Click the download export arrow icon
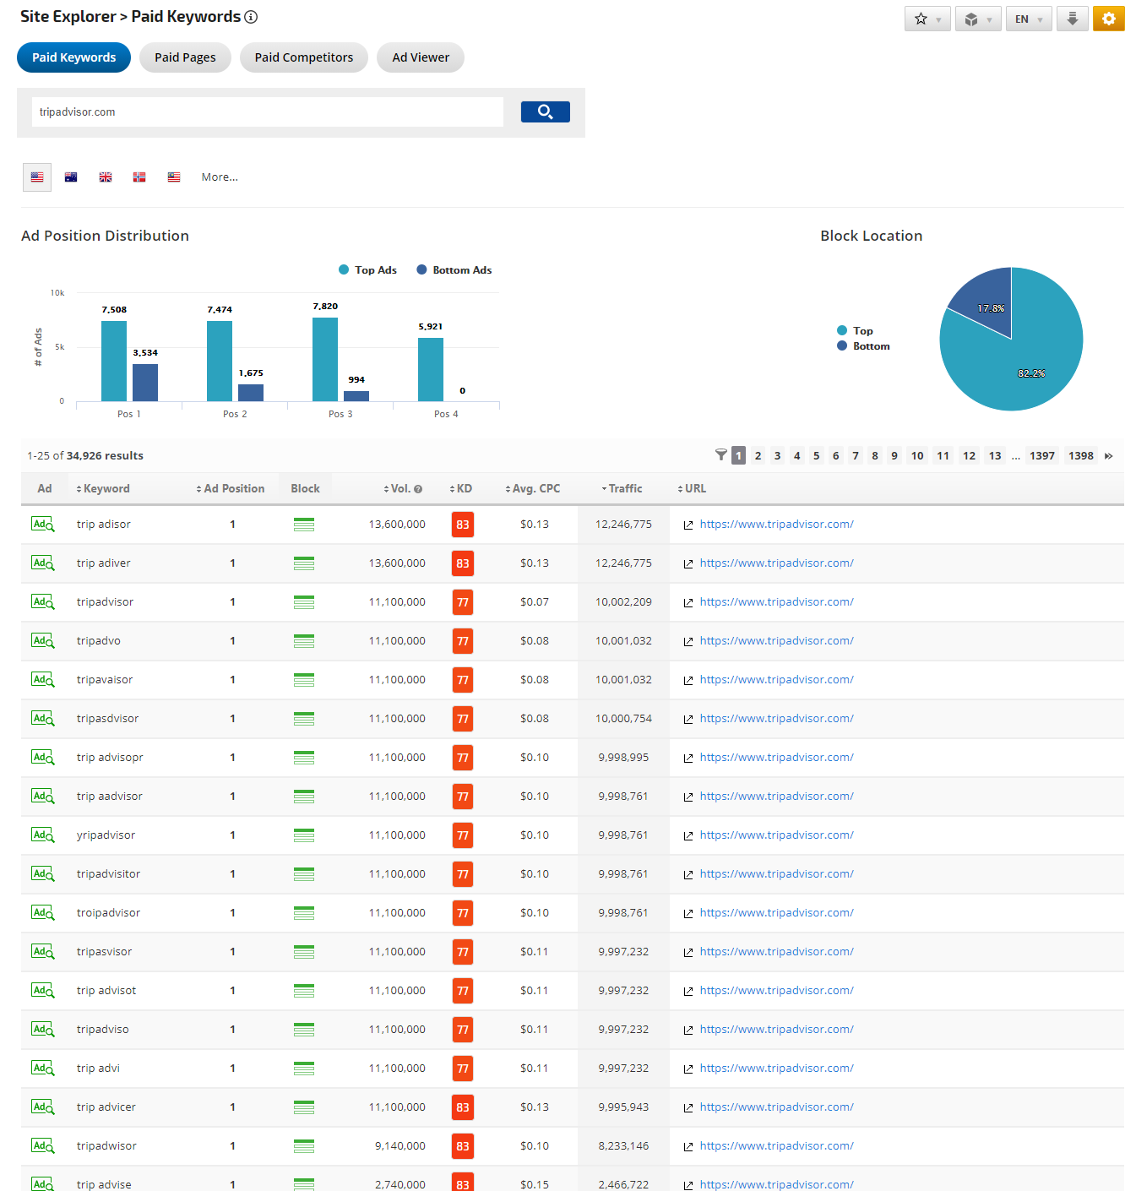The height and width of the screenshot is (1191, 1136). (x=1072, y=19)
